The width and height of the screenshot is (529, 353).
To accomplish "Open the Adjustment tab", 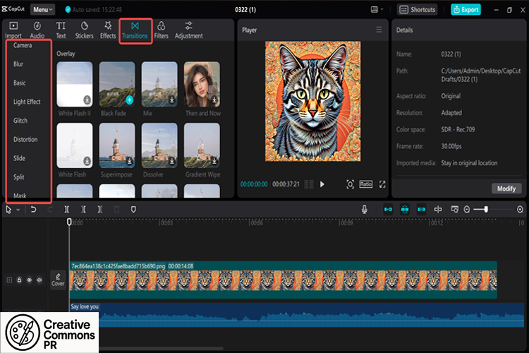I will (188, 30).
